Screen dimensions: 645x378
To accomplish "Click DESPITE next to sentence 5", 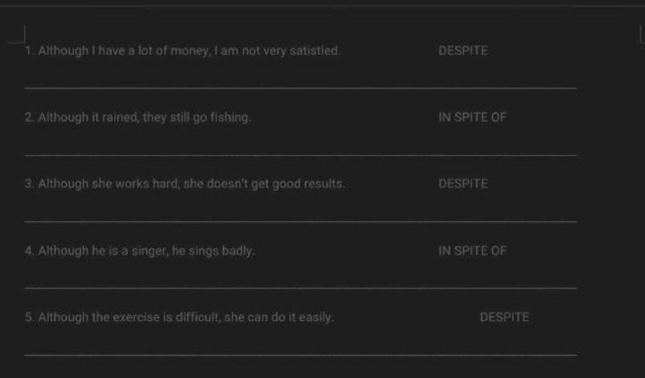I will pos(505,317).
